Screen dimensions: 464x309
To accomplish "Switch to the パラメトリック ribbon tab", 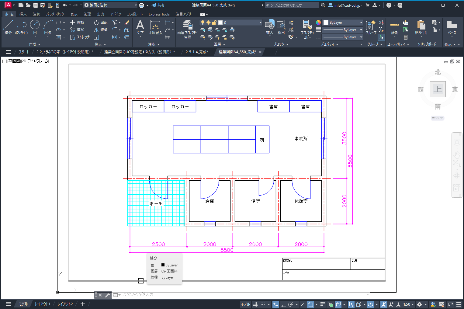I will click(x=55, y=14).
